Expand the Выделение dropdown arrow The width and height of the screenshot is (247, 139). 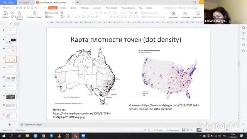click(x=202, y=17)
